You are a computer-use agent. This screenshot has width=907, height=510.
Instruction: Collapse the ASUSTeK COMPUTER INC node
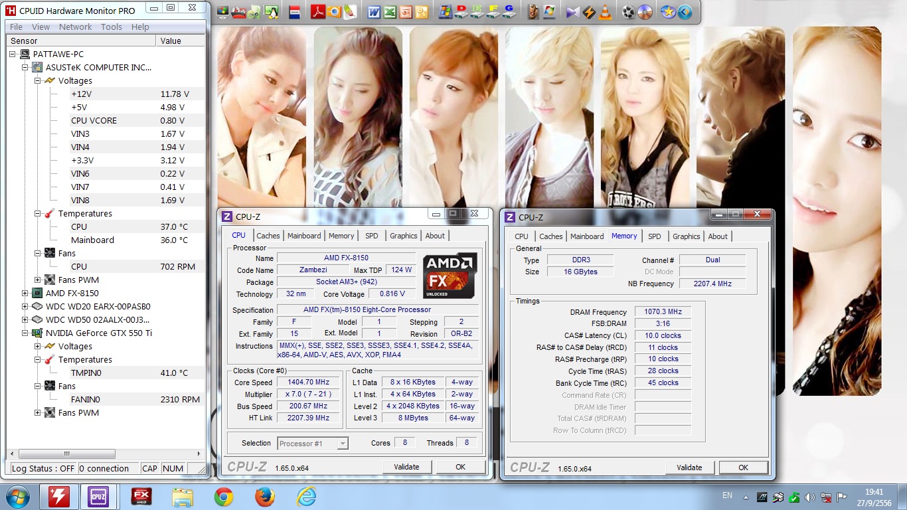25,67
